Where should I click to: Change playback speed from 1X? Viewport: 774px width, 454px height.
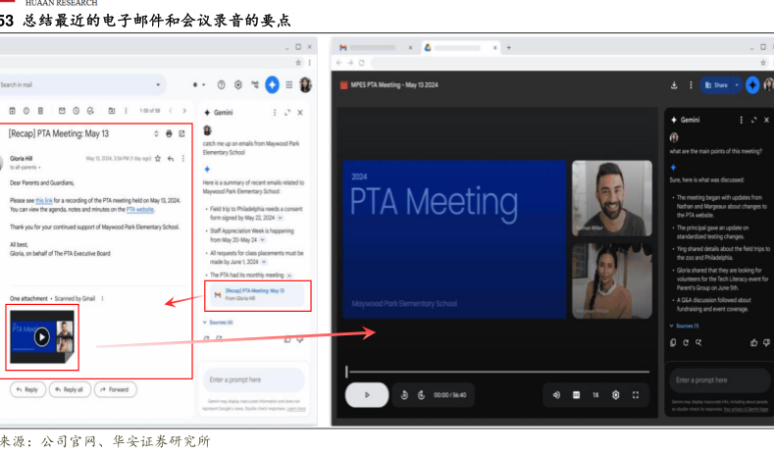[x=595, y=395]
